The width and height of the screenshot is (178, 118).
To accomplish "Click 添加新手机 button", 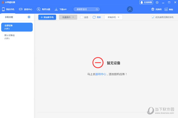I will tap(47, 17).
